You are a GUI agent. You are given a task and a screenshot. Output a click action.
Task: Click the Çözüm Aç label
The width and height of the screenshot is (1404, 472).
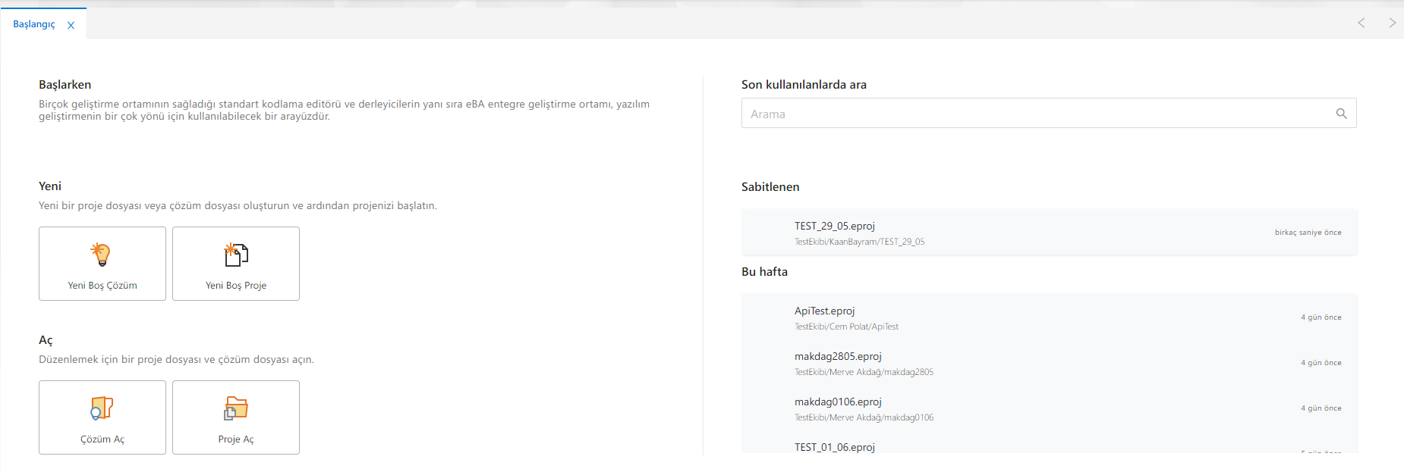tap(102, 439)
